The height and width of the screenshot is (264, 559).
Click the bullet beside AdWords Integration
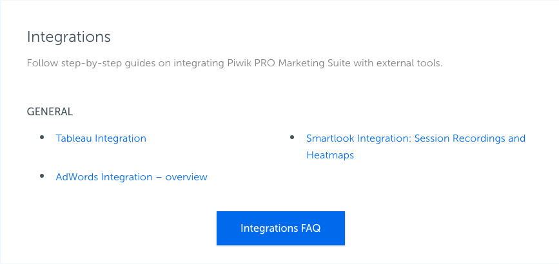tap(42, 176)
